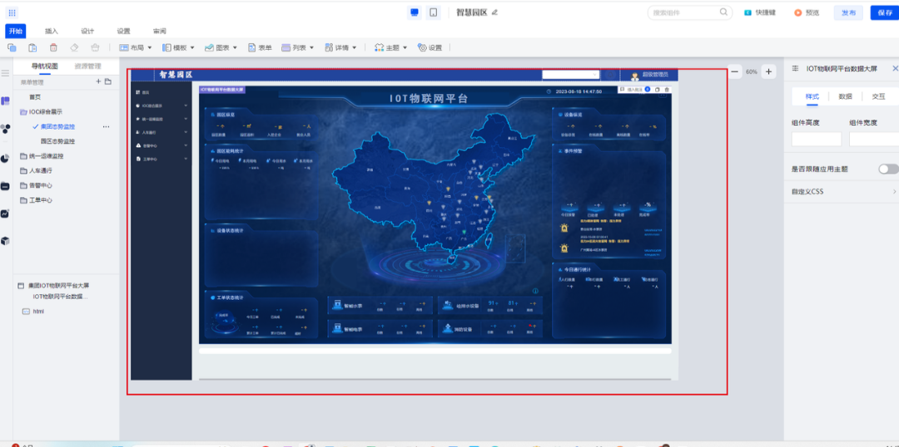
Task: Switch to 数据 properties tab
Action: pyautogui.click(x=845, y=96)
